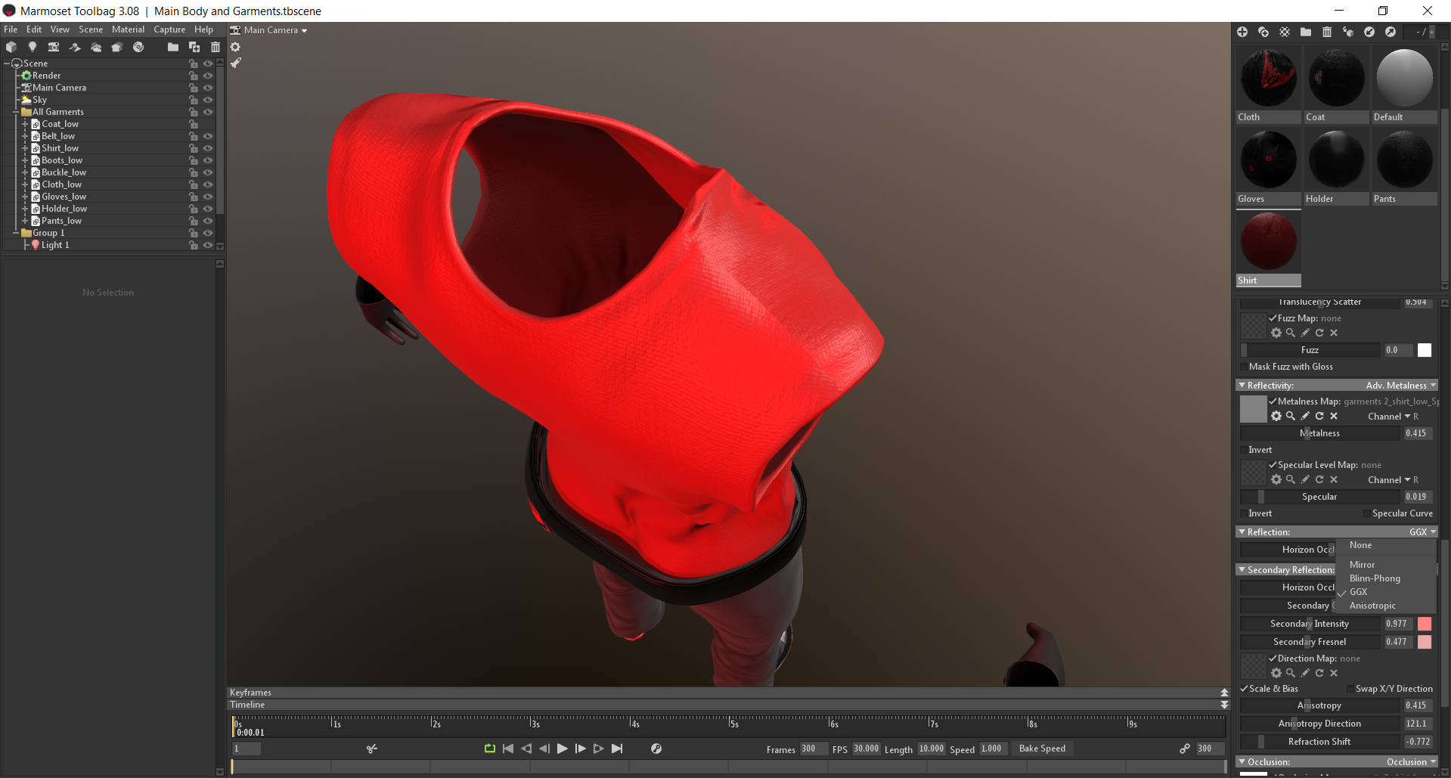
Task: Enable Invert under Metalness
Action: tap(1244, 450)
